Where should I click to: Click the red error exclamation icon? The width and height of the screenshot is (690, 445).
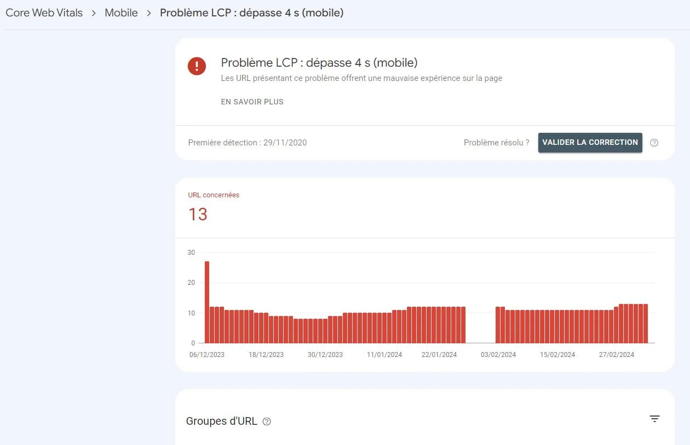coord(197,66)
